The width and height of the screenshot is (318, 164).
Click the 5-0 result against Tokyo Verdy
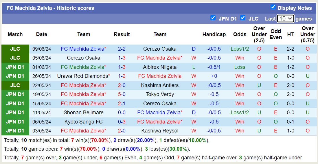[x=122, y=94]
